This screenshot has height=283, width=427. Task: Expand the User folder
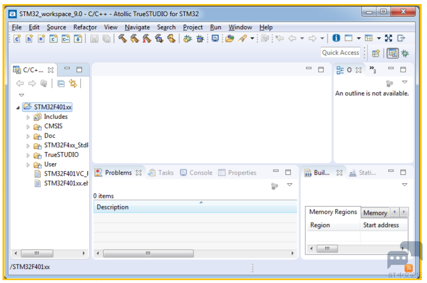(28, 165)
